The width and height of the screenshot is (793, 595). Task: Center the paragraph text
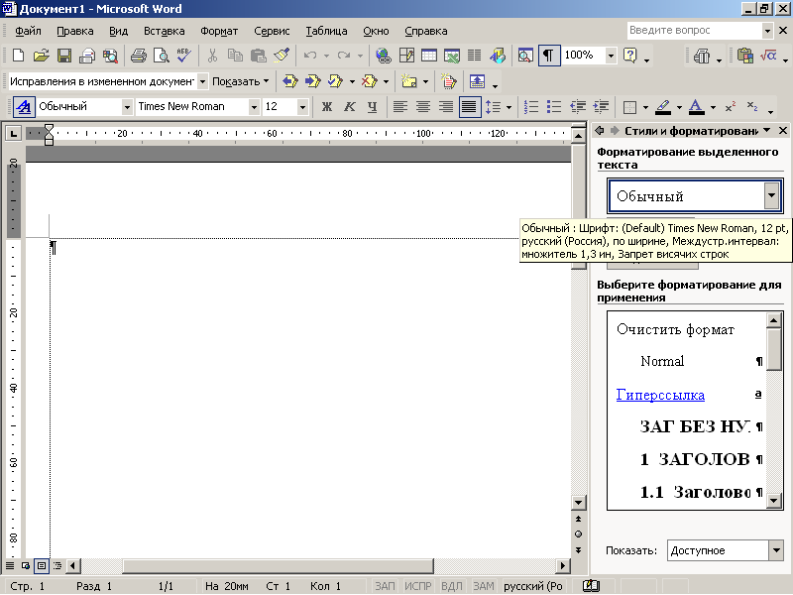coord(423,107)
